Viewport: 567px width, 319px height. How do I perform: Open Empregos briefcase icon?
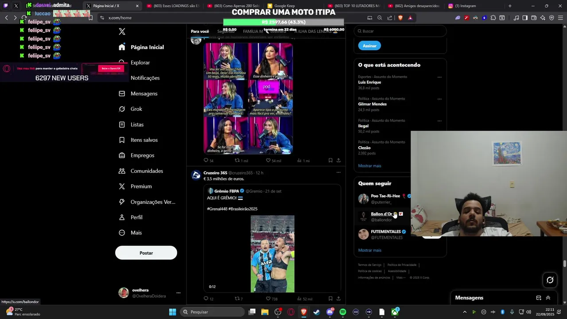[122, 156]
